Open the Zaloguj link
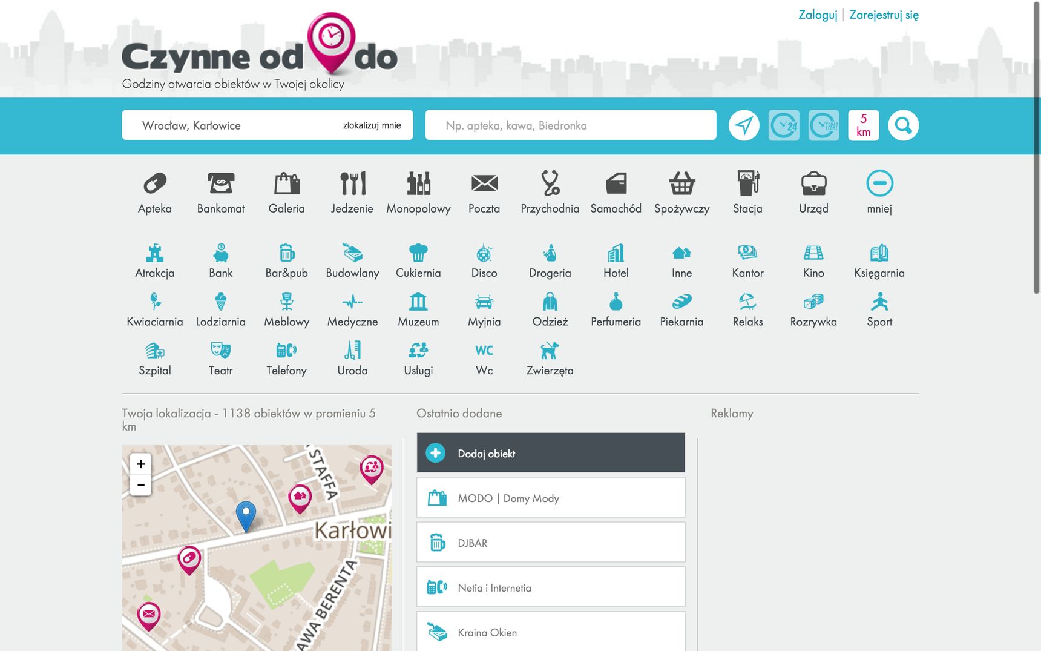 pyautogui.click(x=818, y=15)
